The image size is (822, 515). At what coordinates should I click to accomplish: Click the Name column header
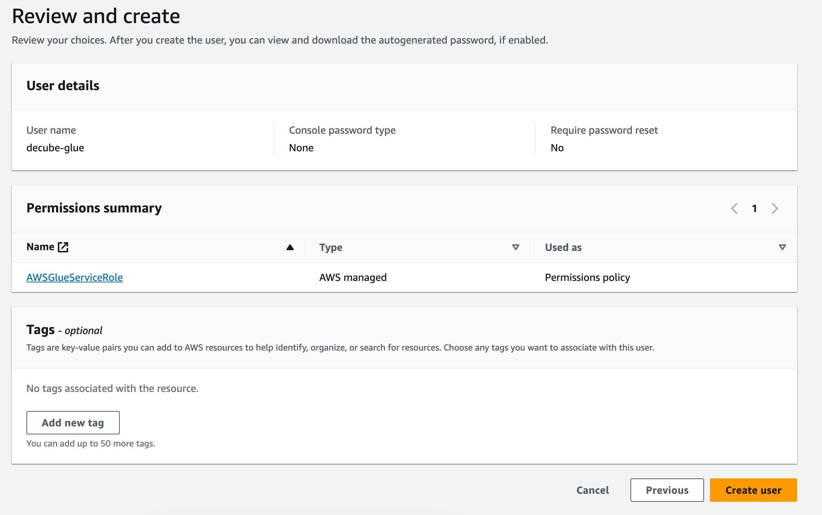click(40, 247)
